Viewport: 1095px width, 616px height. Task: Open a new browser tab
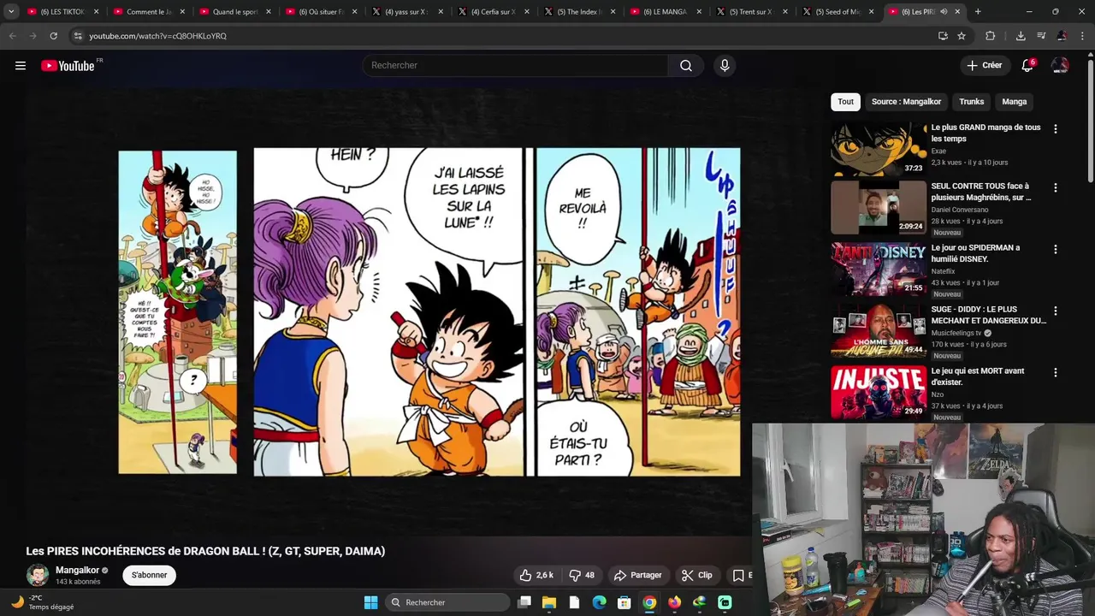point(978,12)
